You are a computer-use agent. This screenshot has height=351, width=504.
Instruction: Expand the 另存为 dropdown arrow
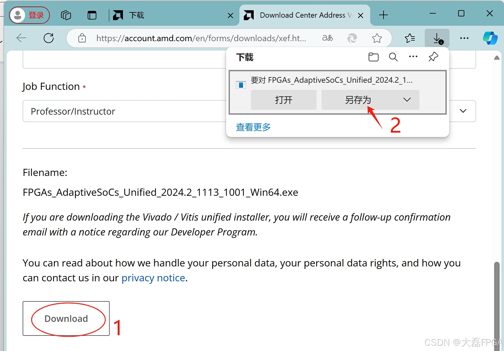pyautogui.click(x=407, y=100)
